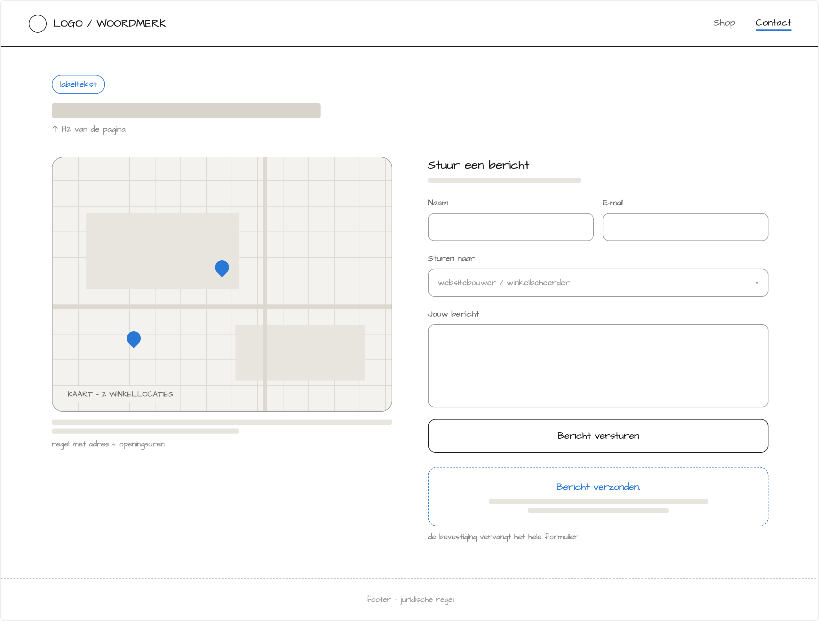Open the Shop nav item

(724, 23)
